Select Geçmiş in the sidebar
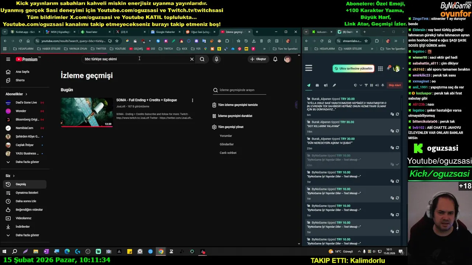 [x=25, y=184]
